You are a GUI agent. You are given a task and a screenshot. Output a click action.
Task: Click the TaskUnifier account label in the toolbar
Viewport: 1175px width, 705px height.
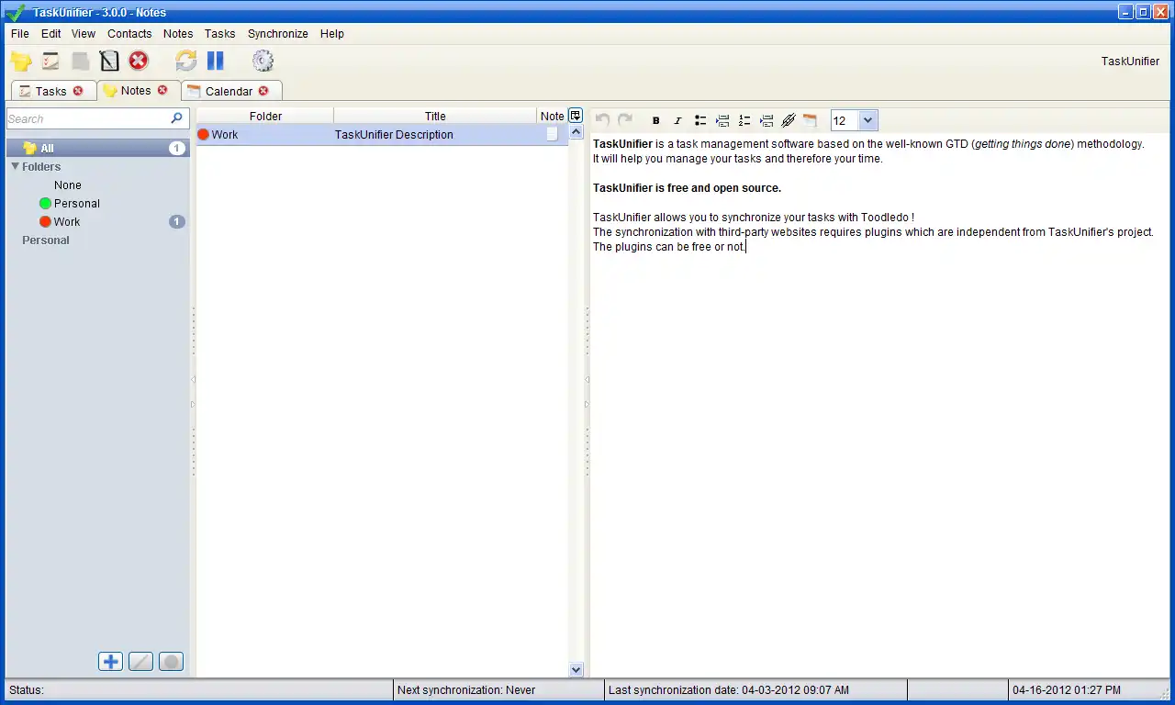pyautogui.click(x=1131, y=62)
